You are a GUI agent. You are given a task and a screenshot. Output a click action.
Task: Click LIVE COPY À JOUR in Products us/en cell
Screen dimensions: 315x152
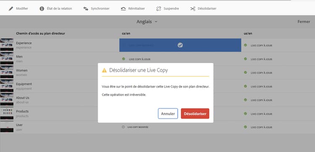(x=261, y=114)
